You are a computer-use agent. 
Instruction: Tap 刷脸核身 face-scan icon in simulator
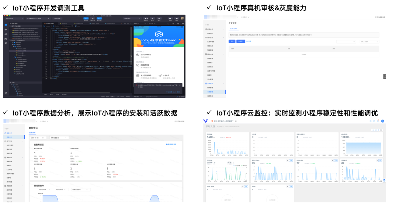pyautogui.click(x=138, y=65)
